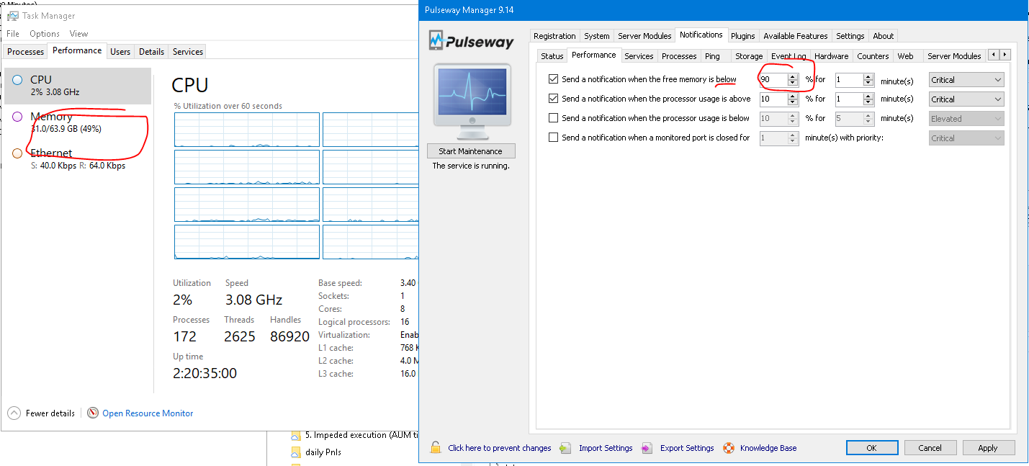This screenshot has height=466, width=1029.
Task: Open Server Modules top tab in Pulseway
Action: [644, 36]
